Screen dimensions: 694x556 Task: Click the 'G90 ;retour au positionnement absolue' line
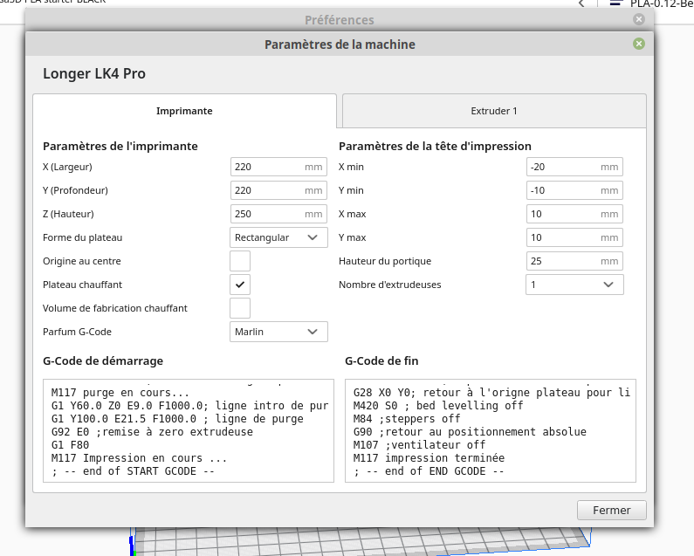[x=470, y=431]
